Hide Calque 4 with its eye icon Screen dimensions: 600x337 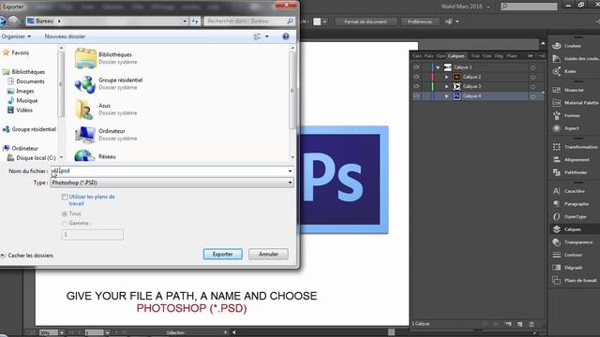tap(416, 95)
